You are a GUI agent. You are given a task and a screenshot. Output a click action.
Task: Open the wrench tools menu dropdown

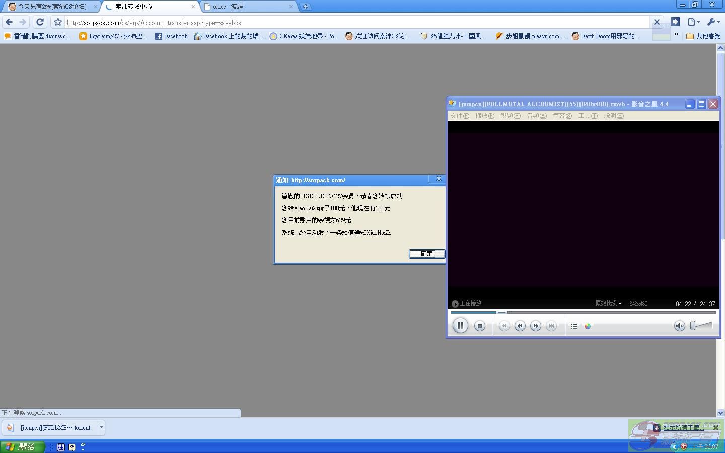click(x=713, y=22)
